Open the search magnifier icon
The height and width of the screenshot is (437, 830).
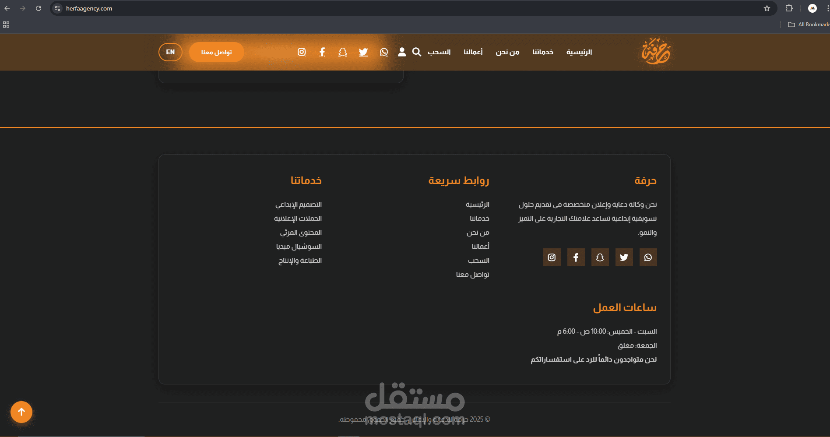(x=417, y=52)
